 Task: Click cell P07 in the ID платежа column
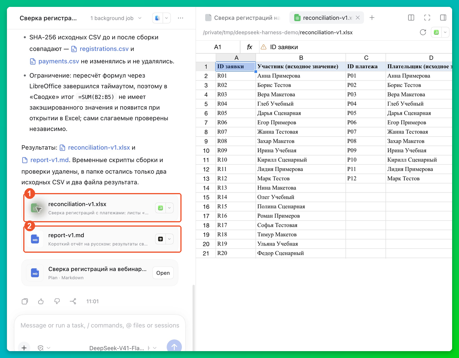point(366,132)
